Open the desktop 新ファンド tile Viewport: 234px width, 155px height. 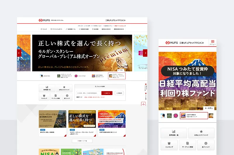[x=67, y=97]
